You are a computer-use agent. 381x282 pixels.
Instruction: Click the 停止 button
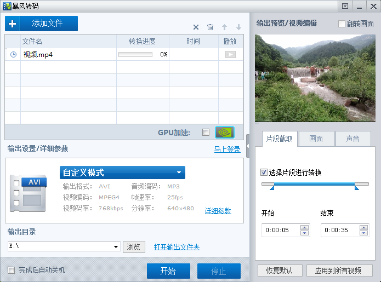point(219,271)
